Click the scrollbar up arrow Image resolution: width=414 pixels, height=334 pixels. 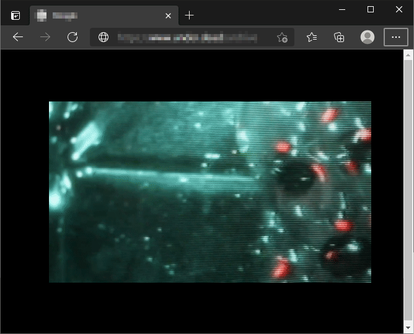tap(408, 56)
